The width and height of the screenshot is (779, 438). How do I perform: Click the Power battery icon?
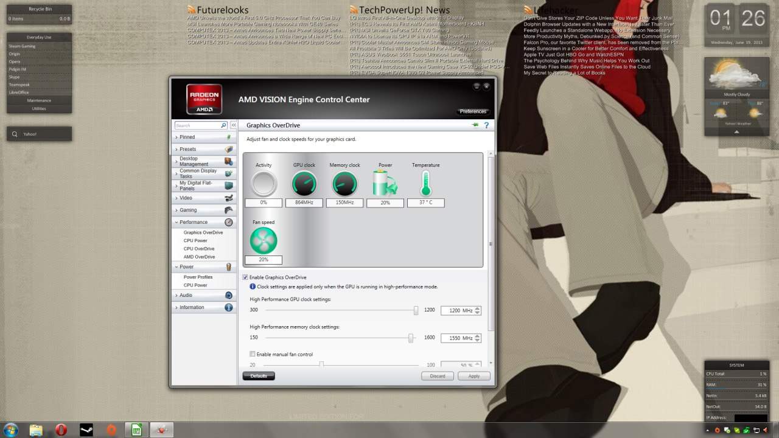[x=385, y=183]
